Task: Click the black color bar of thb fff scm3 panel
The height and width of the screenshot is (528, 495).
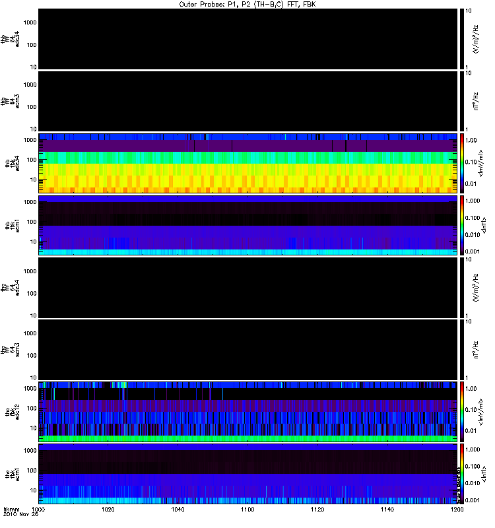Action: pos(462,102)
